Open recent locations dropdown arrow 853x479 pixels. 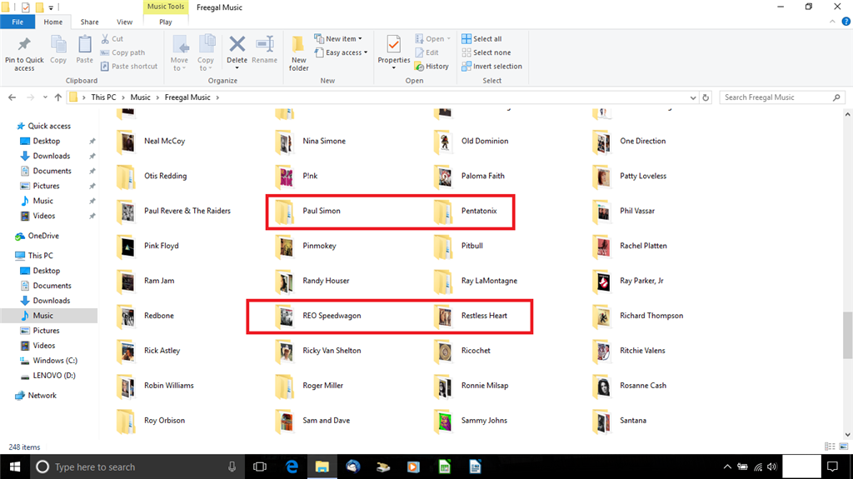(x=45, y=97)
